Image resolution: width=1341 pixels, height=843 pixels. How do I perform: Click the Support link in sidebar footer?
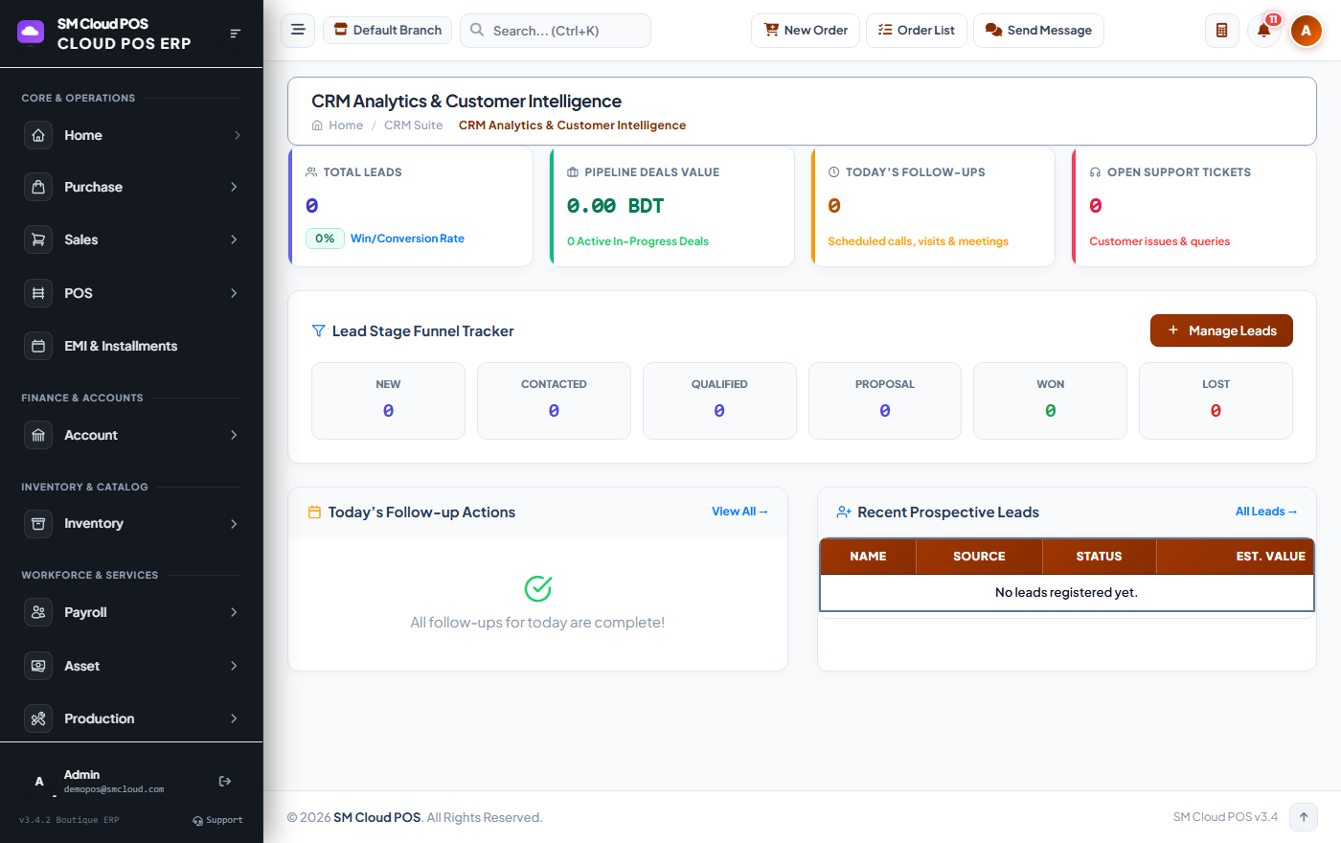(x=217, y=820)
